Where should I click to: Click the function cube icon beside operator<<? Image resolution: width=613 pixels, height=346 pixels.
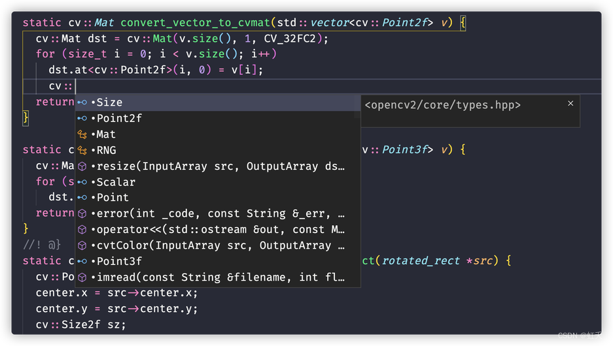click(82, 229)
